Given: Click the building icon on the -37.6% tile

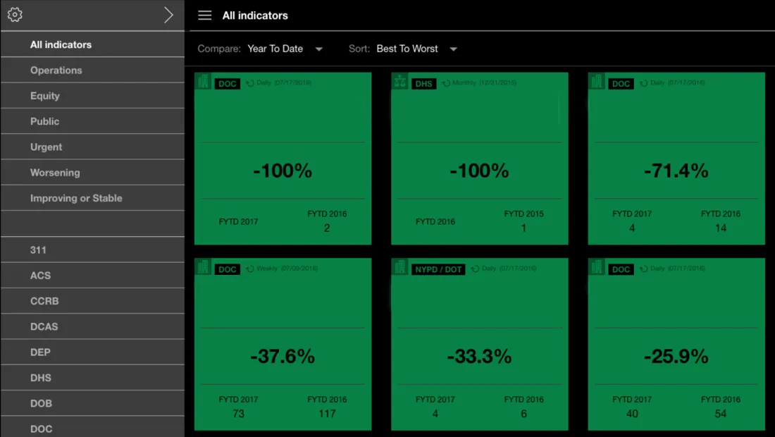Looking at the screenshot, I should click(203, 267).
